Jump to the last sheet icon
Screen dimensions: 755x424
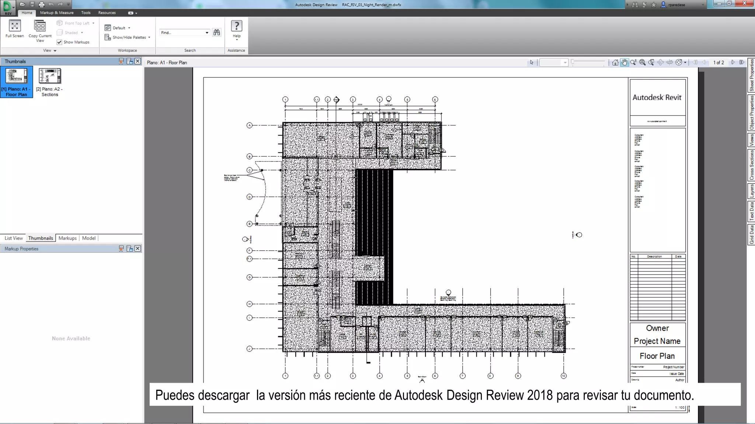[x=742, y=63]
